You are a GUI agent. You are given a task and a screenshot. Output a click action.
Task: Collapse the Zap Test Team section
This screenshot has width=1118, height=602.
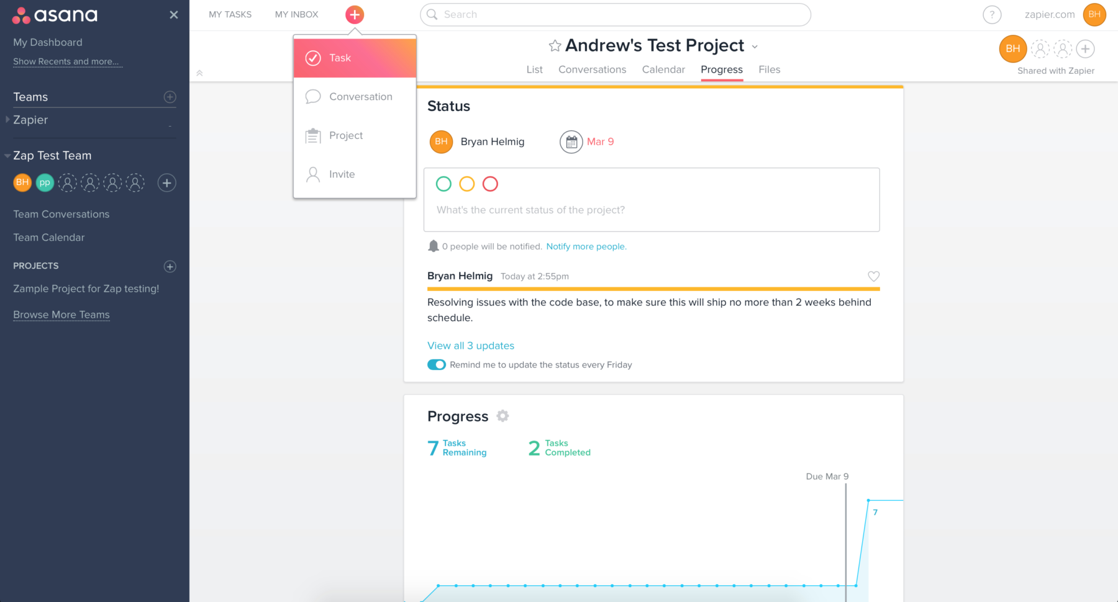(7, 156)
